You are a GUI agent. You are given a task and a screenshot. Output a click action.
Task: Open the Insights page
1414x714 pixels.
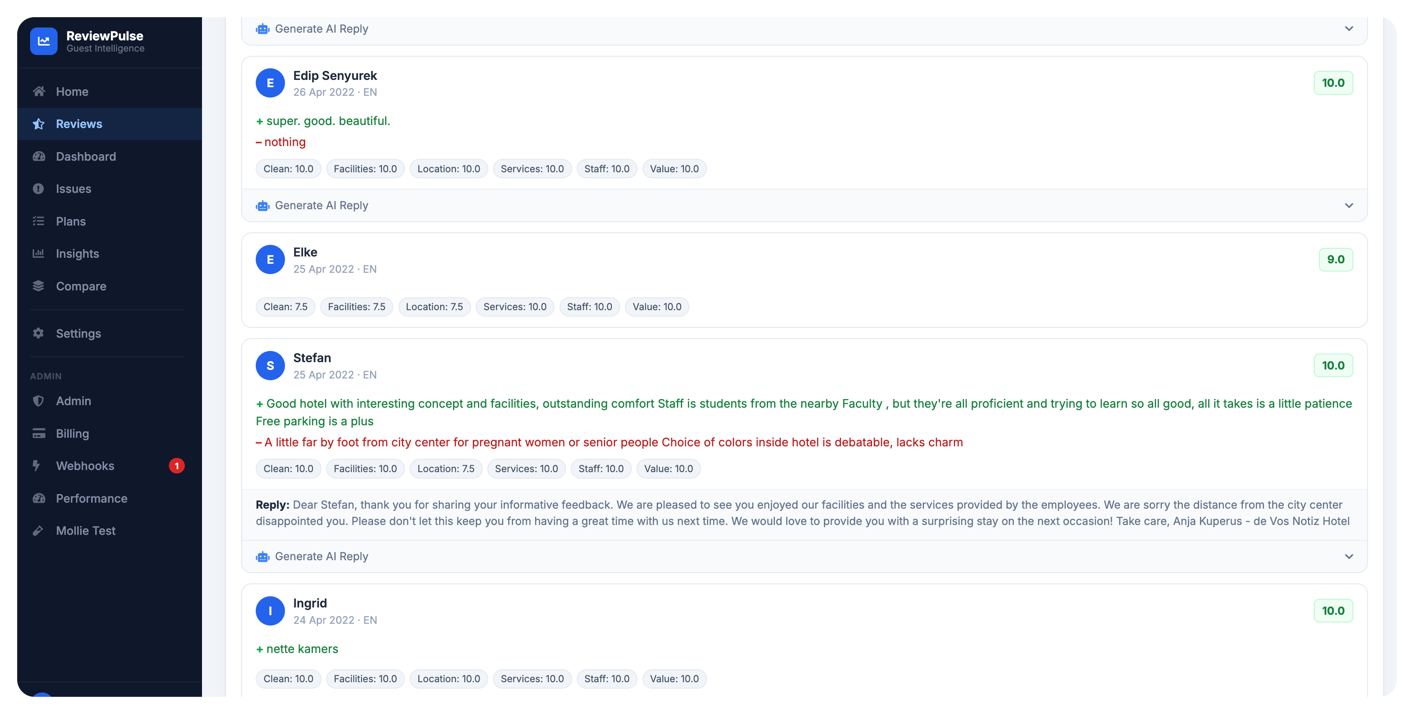(109, 253)
